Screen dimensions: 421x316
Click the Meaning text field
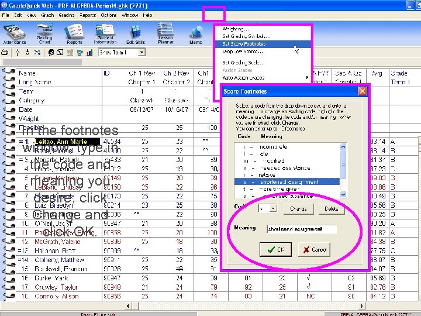tap(302, 229)
